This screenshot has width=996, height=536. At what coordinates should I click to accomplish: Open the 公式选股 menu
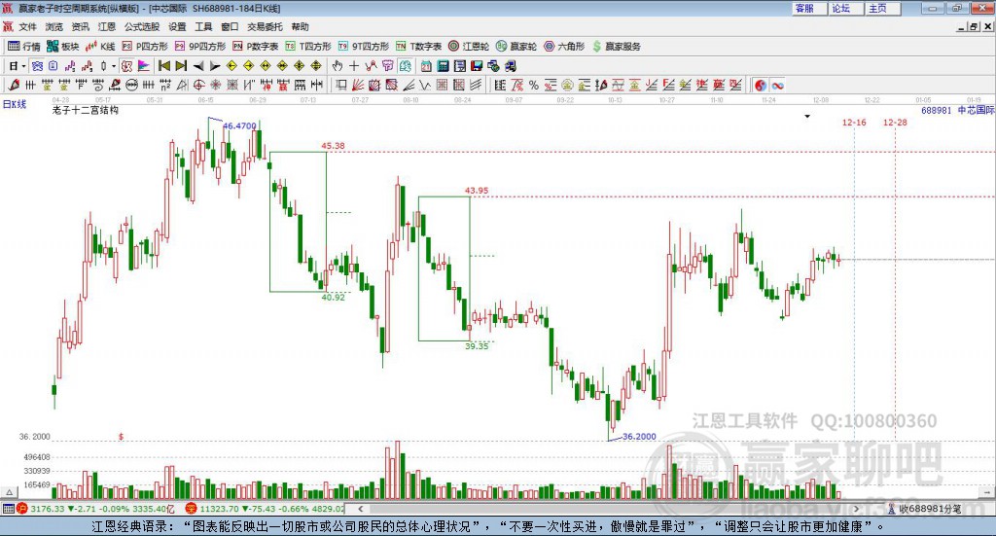pos(142,26)
